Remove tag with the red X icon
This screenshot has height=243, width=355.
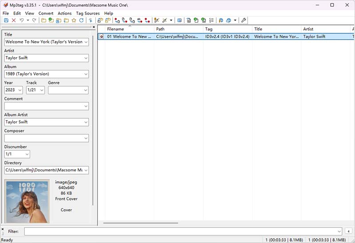coord(14,20)
